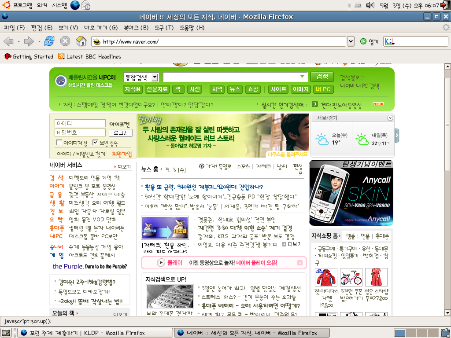Viewport: 451px width, 338px height.
Task: Open the Google search engine selector icon
Action: [389, 42]
